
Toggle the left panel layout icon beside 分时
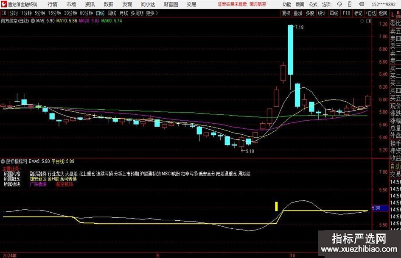tap(4, 13)
